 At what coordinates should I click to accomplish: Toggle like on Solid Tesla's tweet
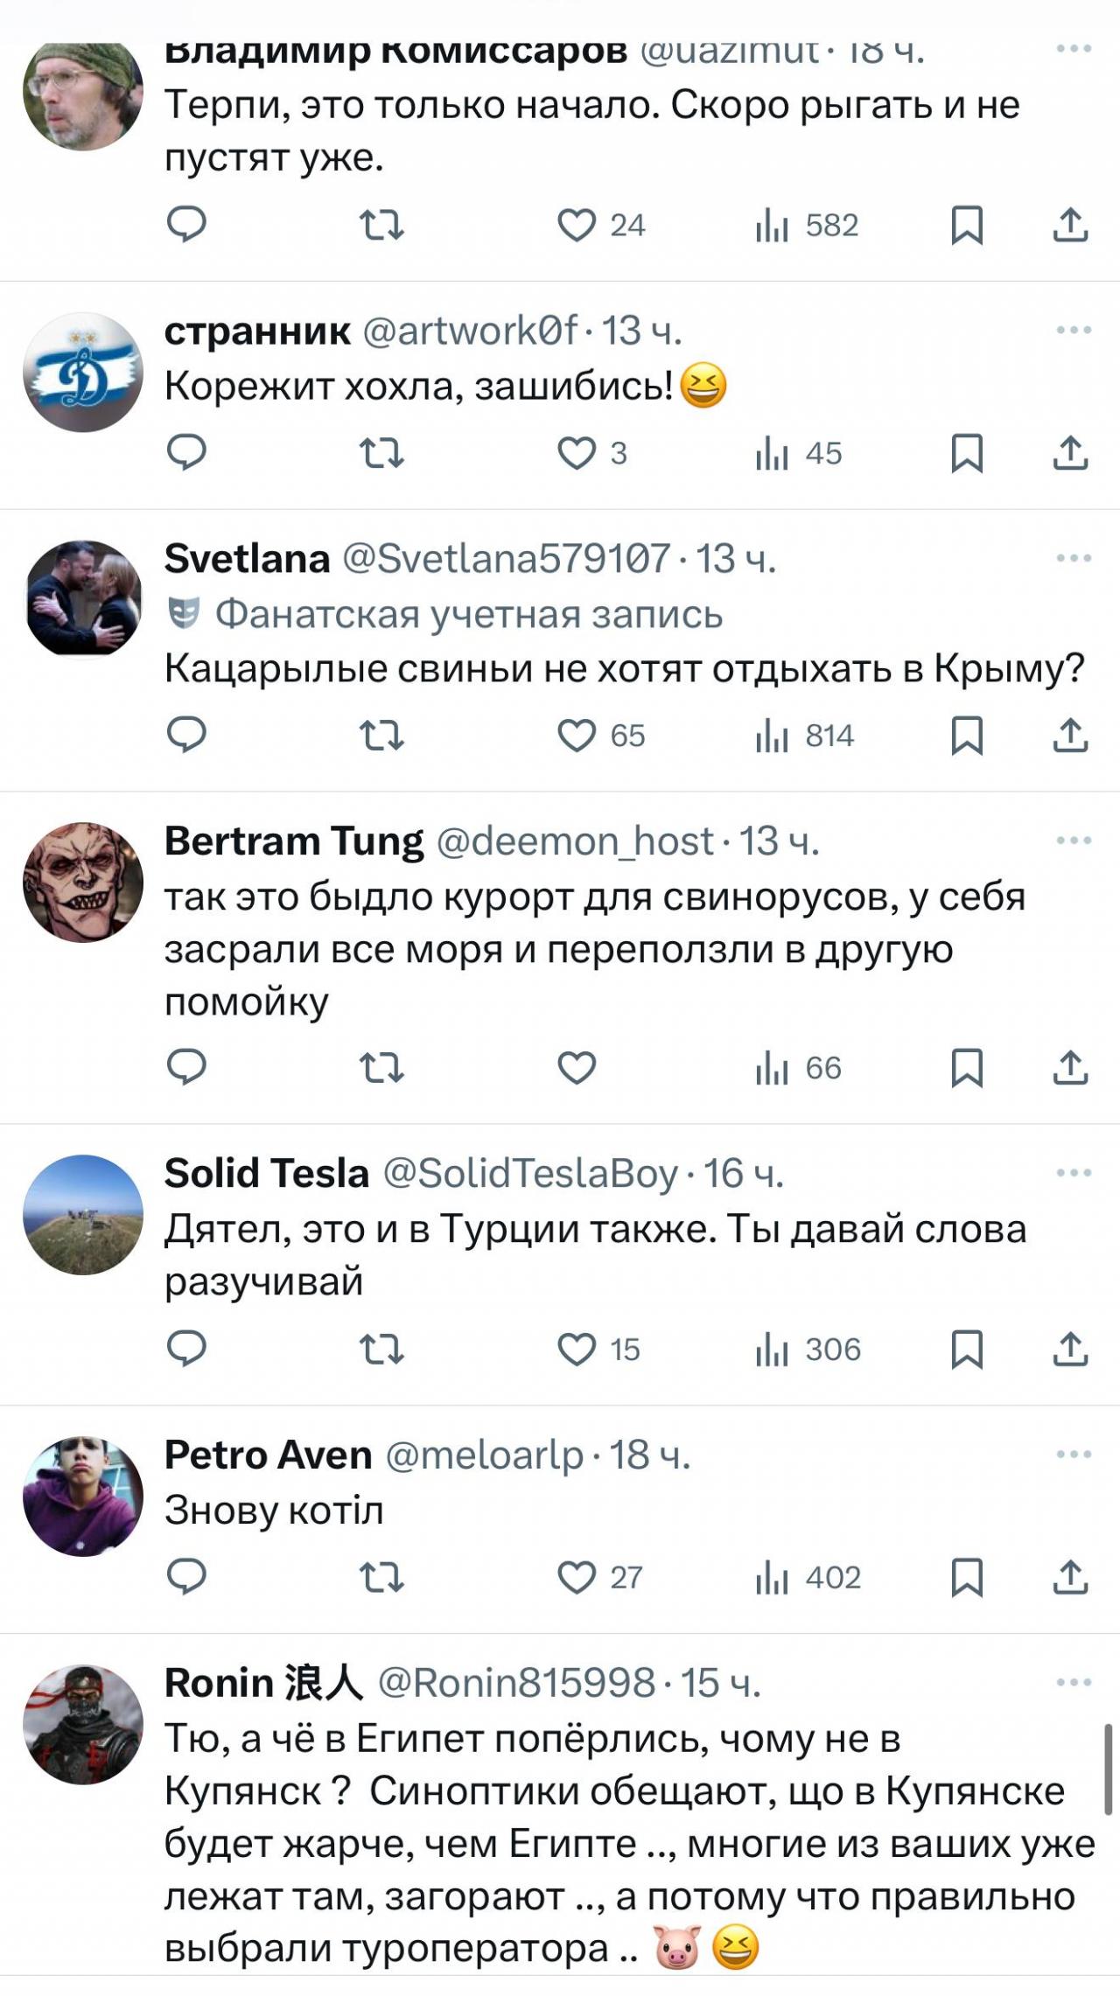pyautogui.click(x=577, y=1350)
